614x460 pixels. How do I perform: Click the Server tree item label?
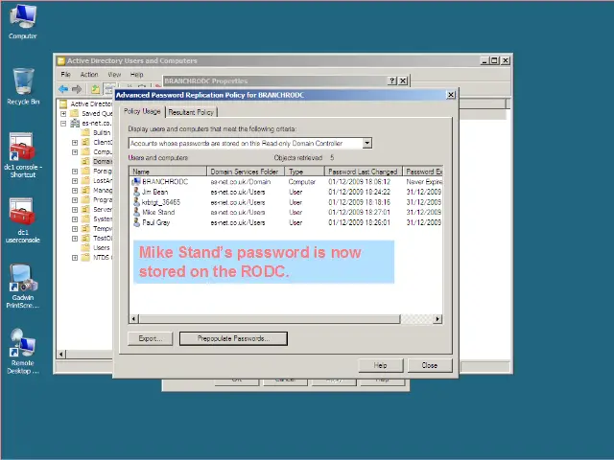coord(103,210)
